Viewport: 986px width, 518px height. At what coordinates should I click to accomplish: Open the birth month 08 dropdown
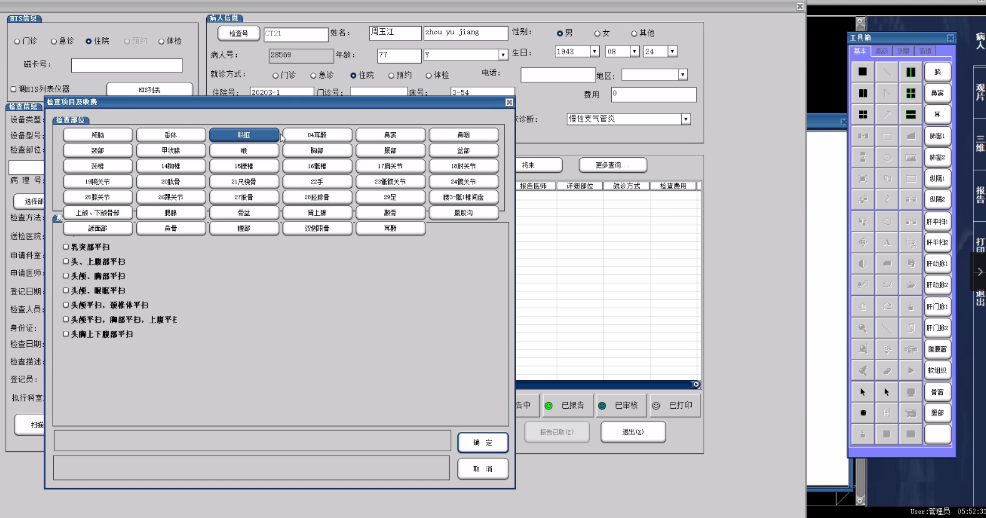point(634,51)
